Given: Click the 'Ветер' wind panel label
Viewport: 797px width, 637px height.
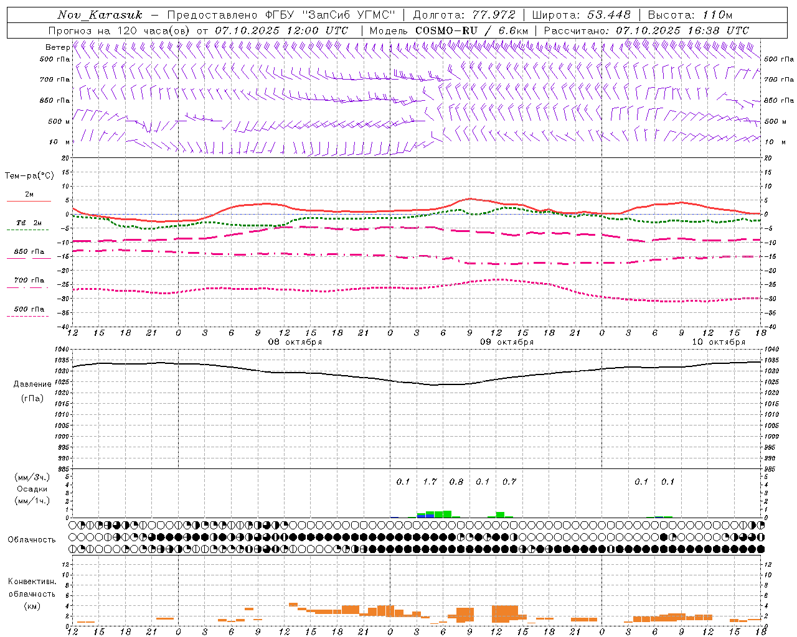Looking at the screenshot, I should pos(57,47).
